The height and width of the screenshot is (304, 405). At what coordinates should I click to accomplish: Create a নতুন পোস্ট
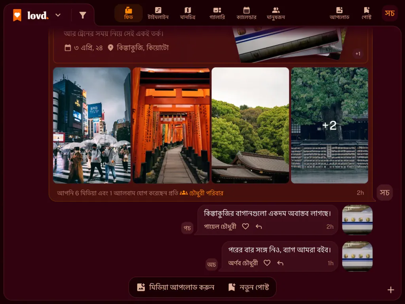point(249,287)
